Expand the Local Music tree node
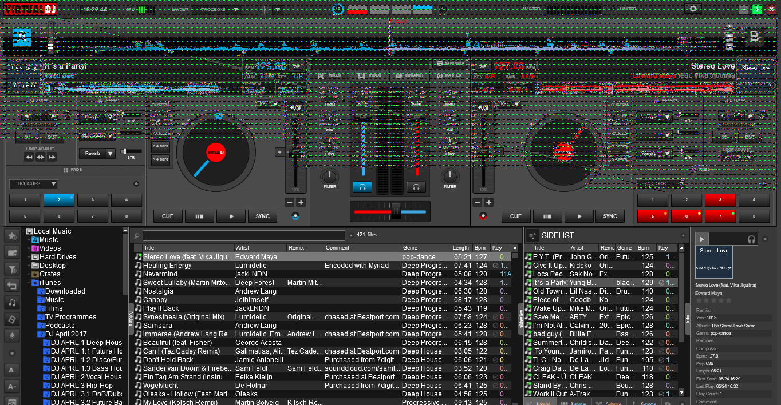 23,231
